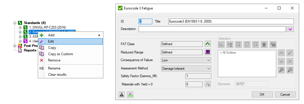Viewport: 304px width, 104px height.
Task: Open Assessment Method dropdown
Action: pos(186,69)
